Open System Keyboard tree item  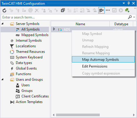[29, 57]
